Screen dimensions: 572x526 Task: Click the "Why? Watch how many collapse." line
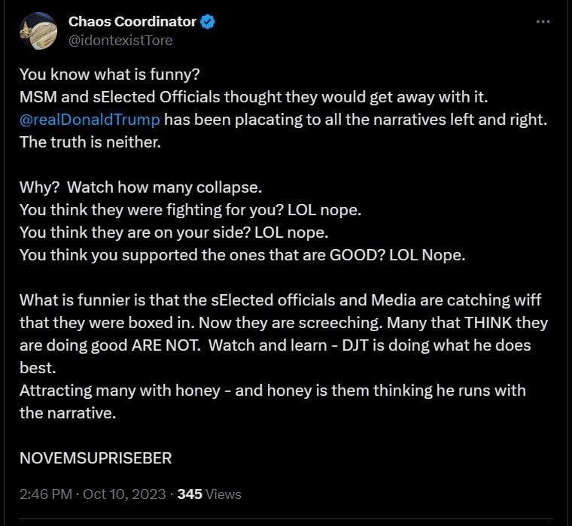pyautogui.click(x=141, y=187)
